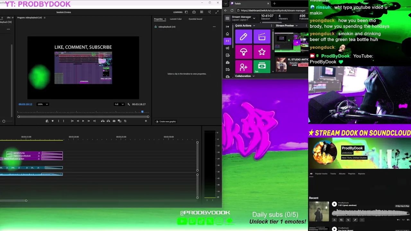Select Popular tracks tab on SoundCloud
Viewport: 411px width, 231px height.
coord(321,174)
